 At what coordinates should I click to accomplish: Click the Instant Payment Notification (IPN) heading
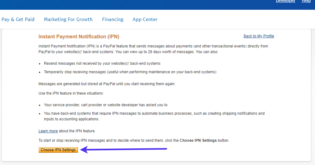tap(79, 37)
